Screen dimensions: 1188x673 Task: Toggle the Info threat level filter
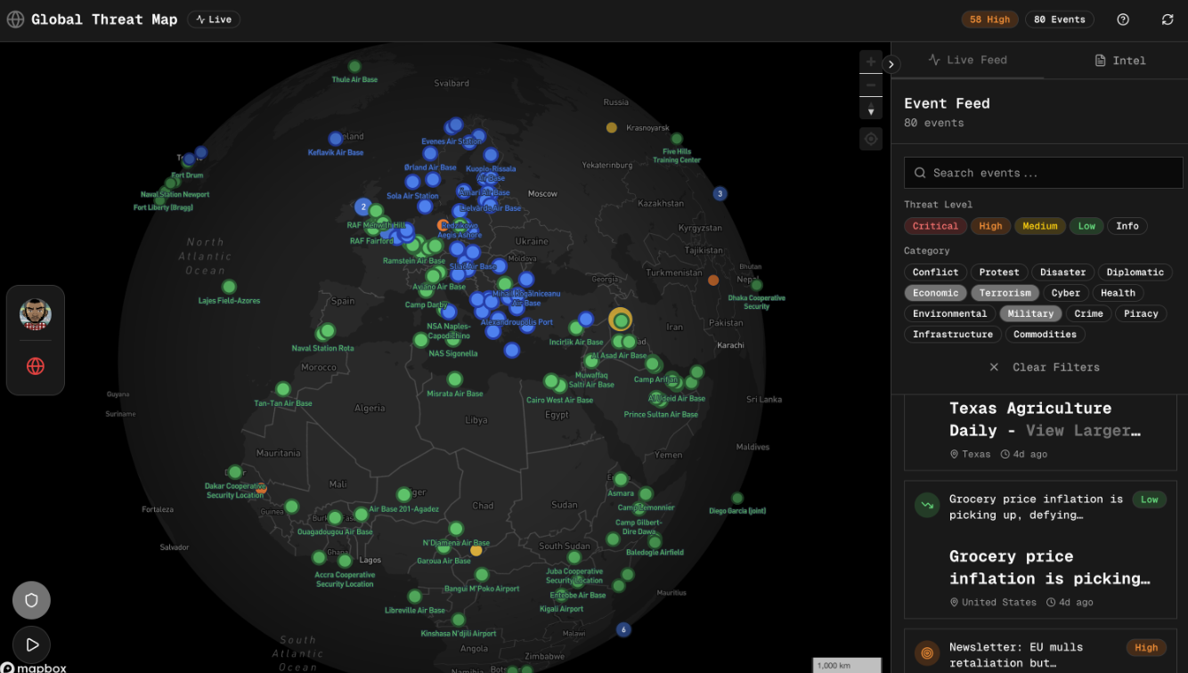coord(1127,226)
